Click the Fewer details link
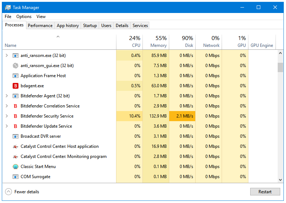Image resolution: width=286 pixels, height=203 pixels. [27, 192]
